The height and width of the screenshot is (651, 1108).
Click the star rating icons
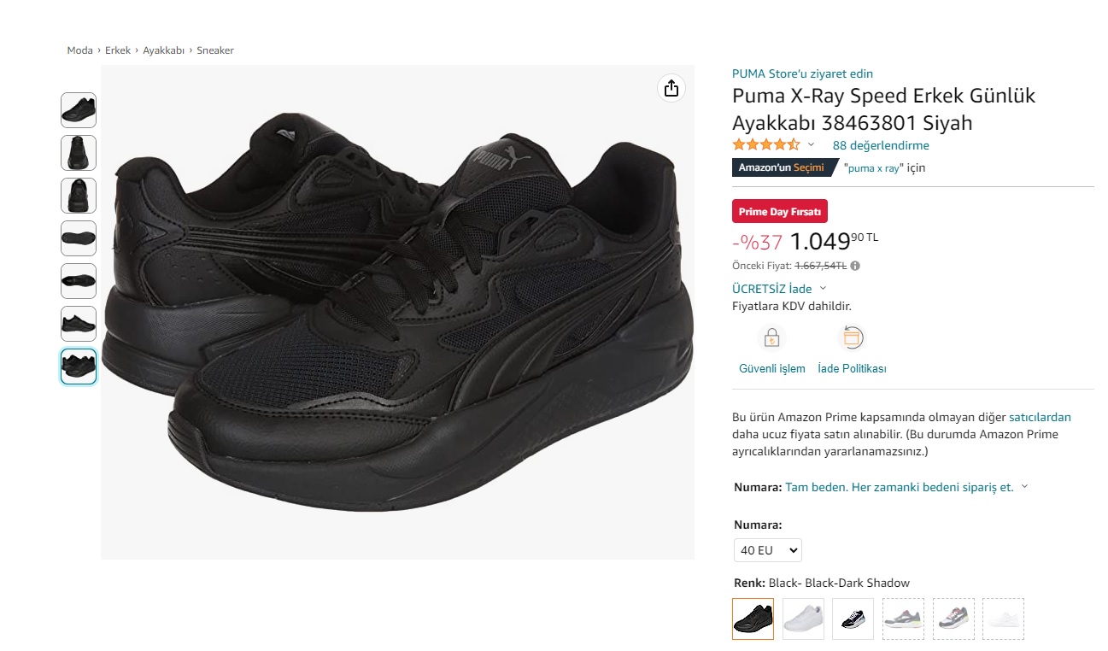point(765,145)
